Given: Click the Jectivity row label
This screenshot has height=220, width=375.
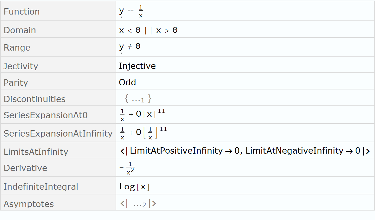Looking at the screenshot, I should [21, 66].
